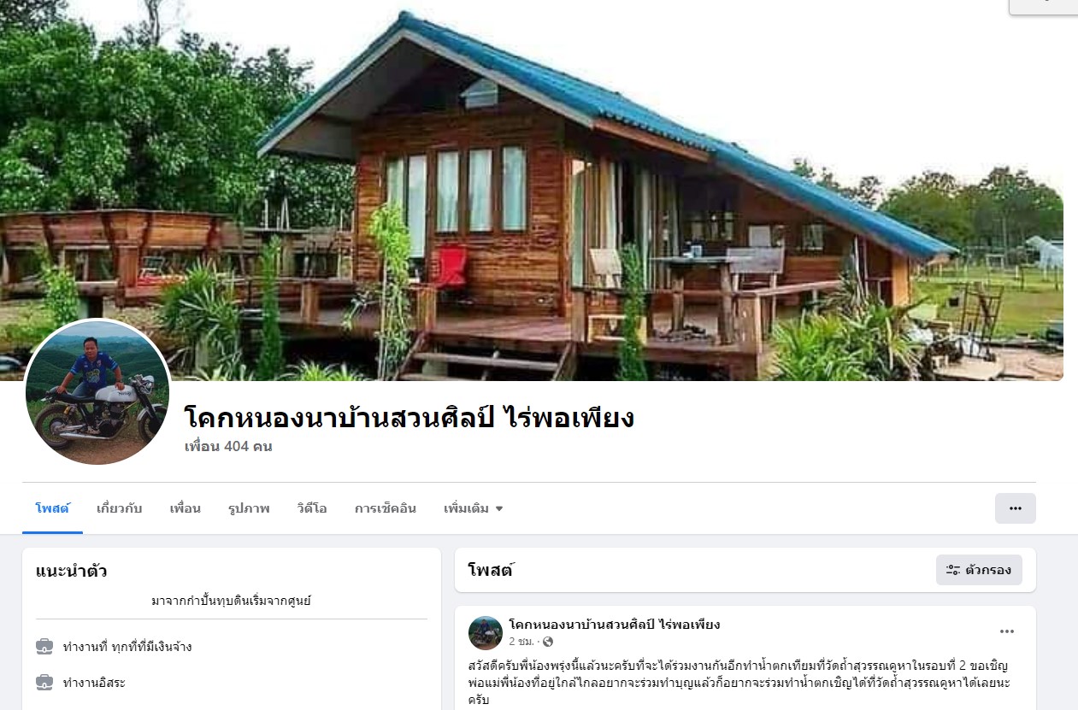Open the ตัวกรอง filter button

(979, 570)
